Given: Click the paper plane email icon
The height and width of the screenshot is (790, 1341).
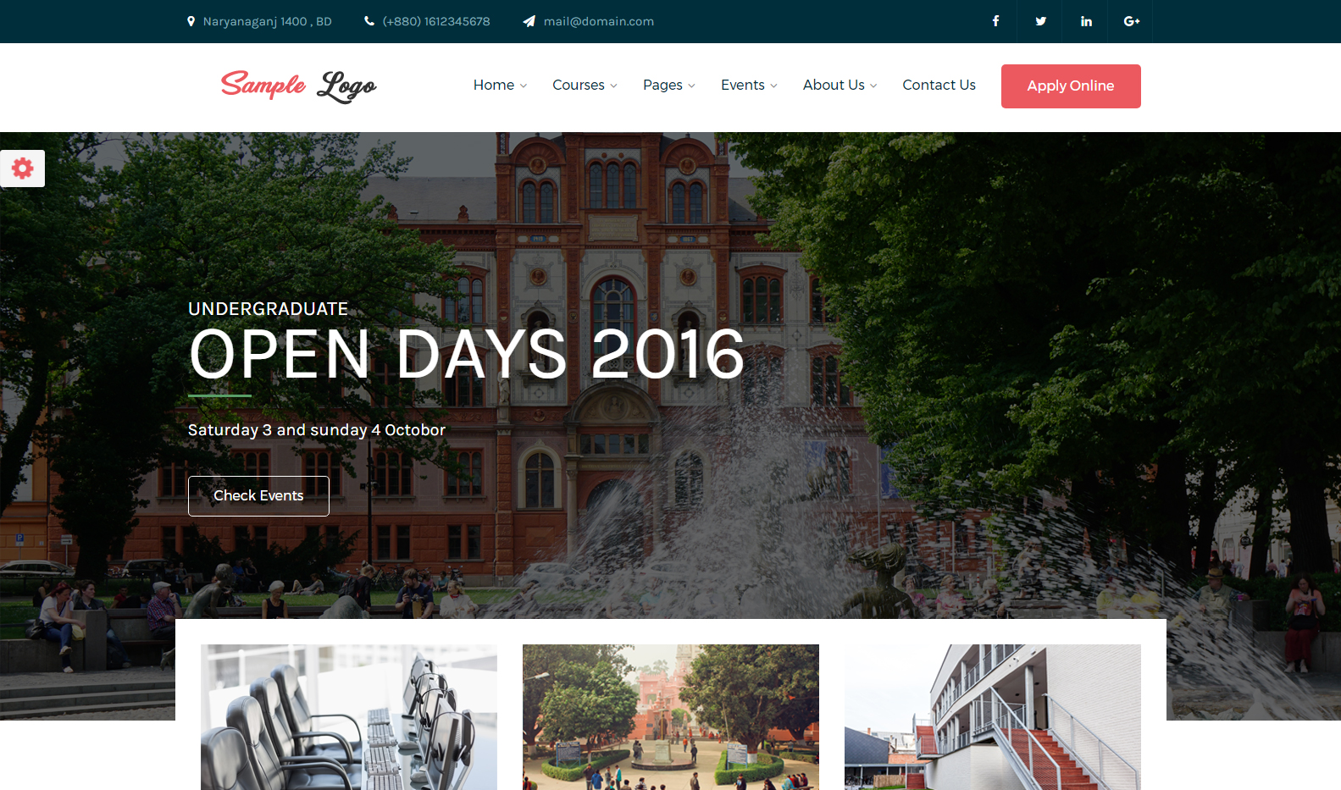Looking at the screenshot, I should coord(529,21).
